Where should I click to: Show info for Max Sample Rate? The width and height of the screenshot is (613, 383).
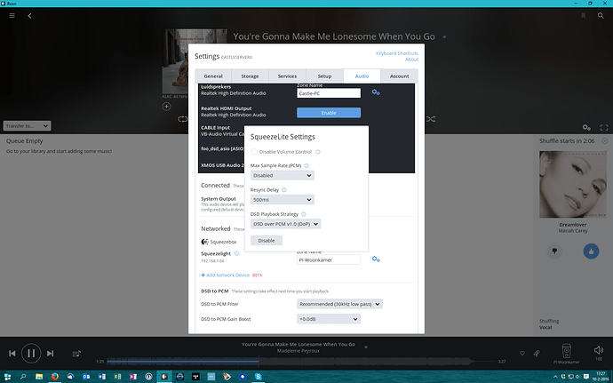coord(306,165)
